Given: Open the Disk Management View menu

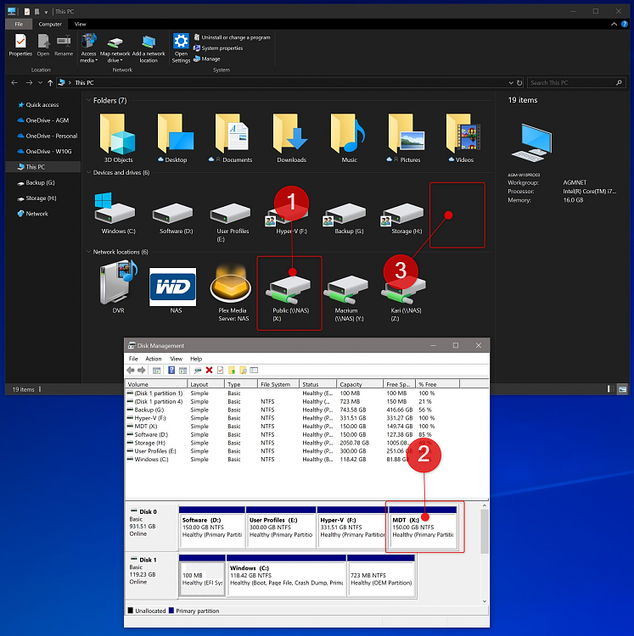Looking at the screenshot, I should click(177, 359).
